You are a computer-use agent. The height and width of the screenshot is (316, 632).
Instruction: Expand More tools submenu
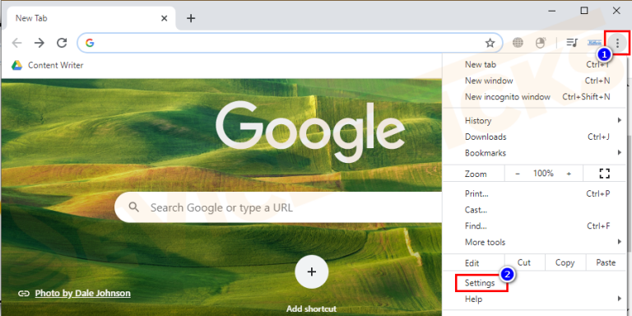(x=535, y=242)
